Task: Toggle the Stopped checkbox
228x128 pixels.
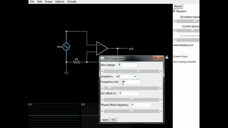Action: click(x=174, y=11)
